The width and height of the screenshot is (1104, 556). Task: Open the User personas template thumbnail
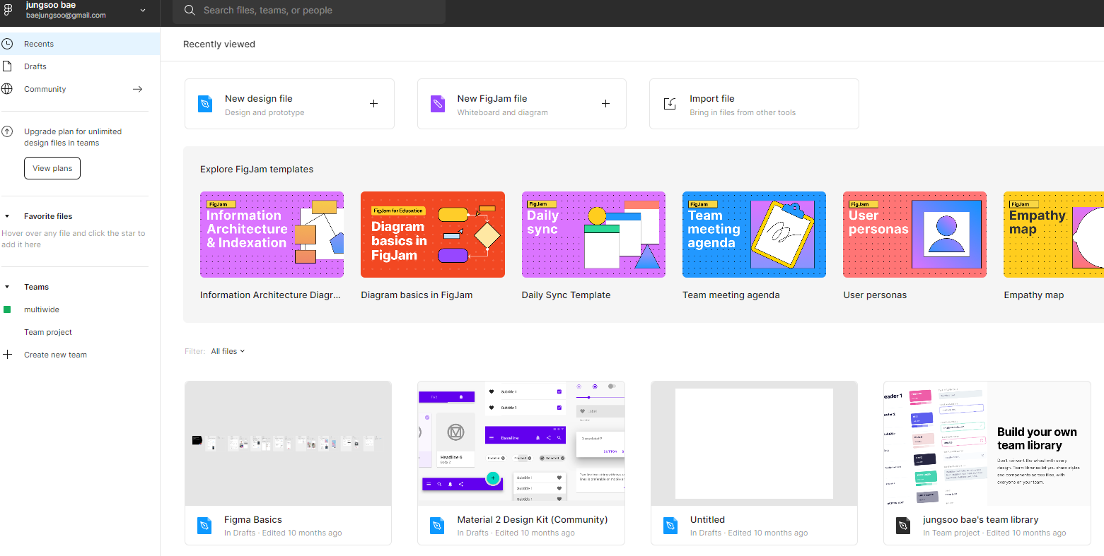coord(914,235)
